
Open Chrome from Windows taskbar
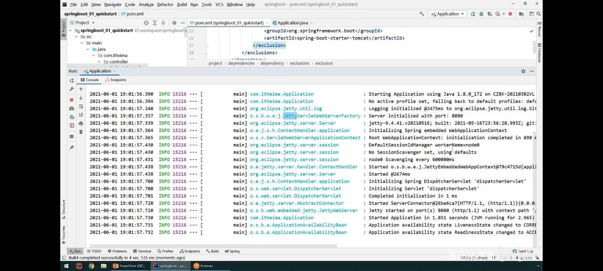[91, 266]
